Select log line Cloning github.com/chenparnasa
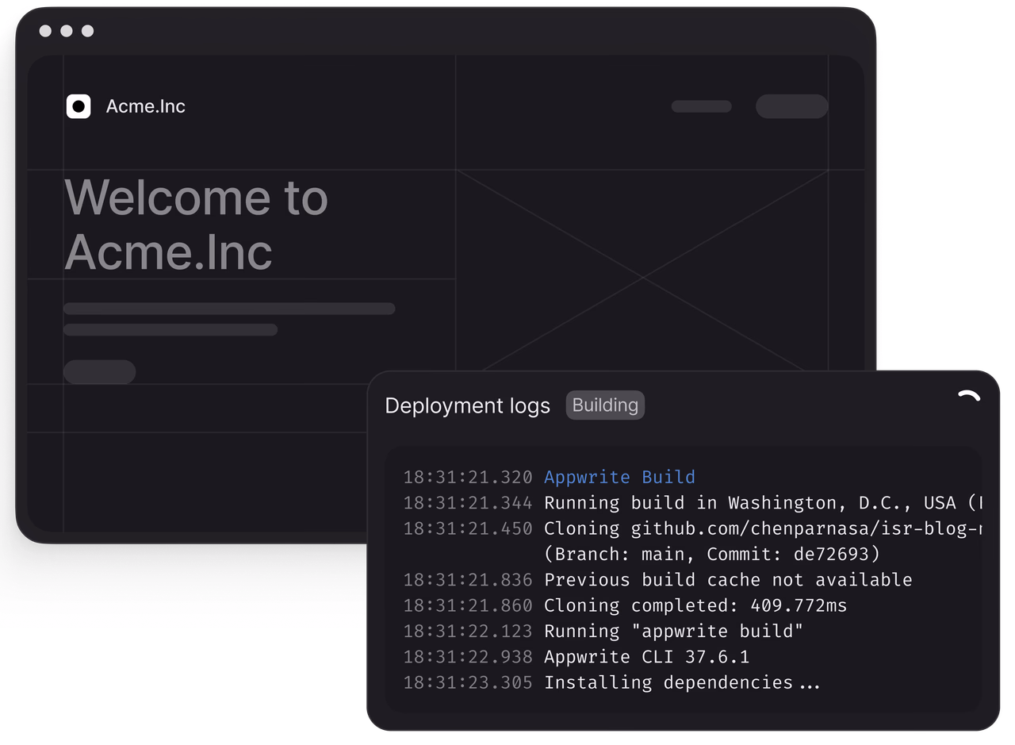Viewport: 1015px width, 745px height. tap(764, 528)
